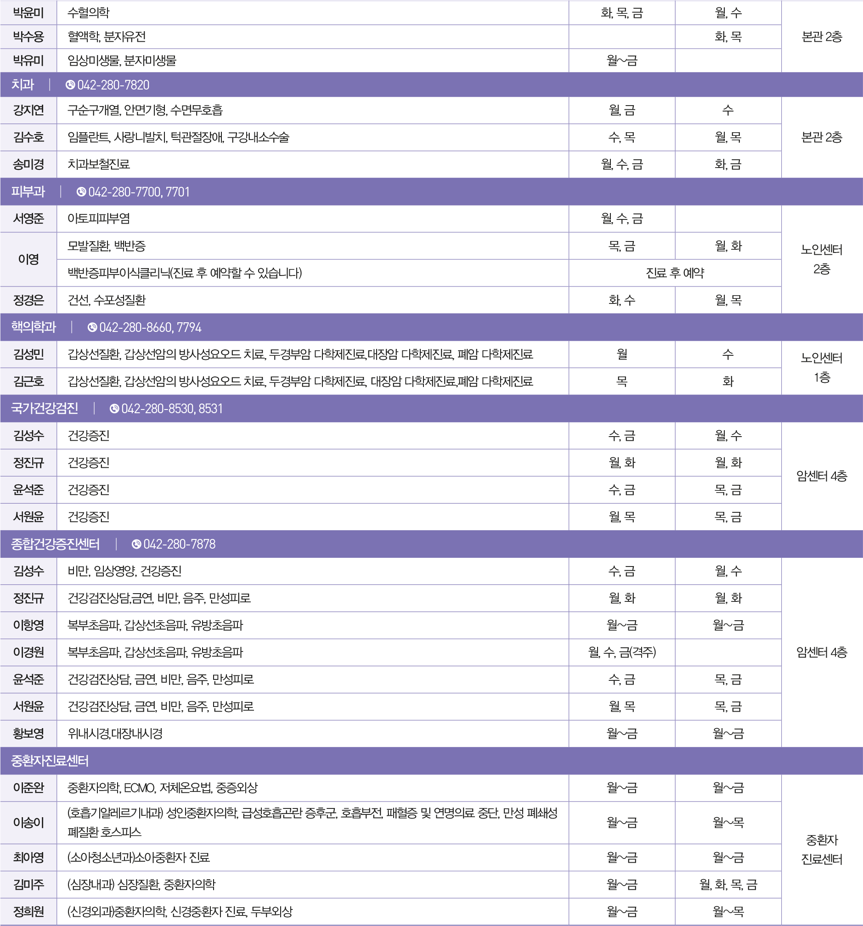Click specialty text 수혈의학

pyautogui.click(x=89, y=12)
